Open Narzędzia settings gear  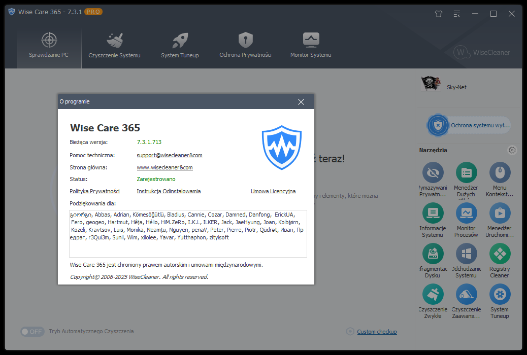pos(512,150)
